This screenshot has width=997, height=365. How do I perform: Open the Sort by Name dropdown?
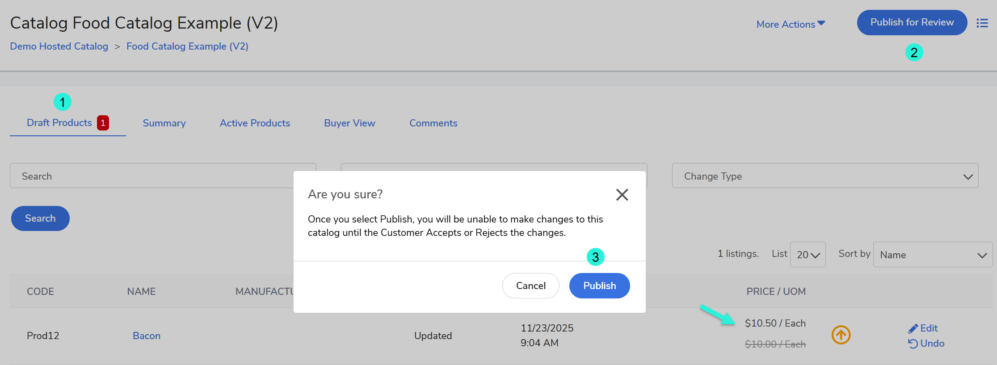click(x=932, y=255)
